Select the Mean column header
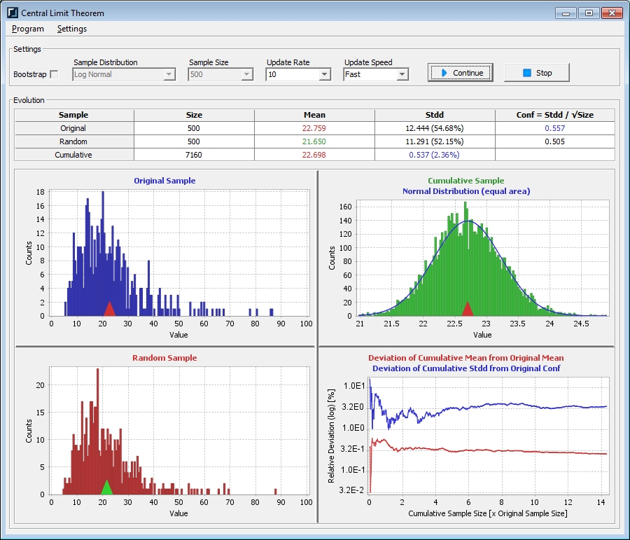Image resolution: width=630 pixels, height=540 pixels. click(314, 115)
